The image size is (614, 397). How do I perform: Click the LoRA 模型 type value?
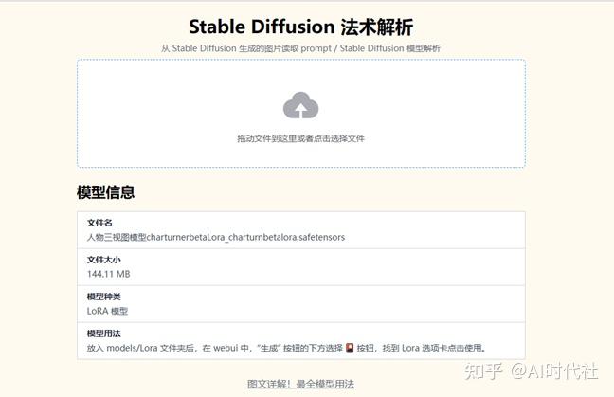107,312
